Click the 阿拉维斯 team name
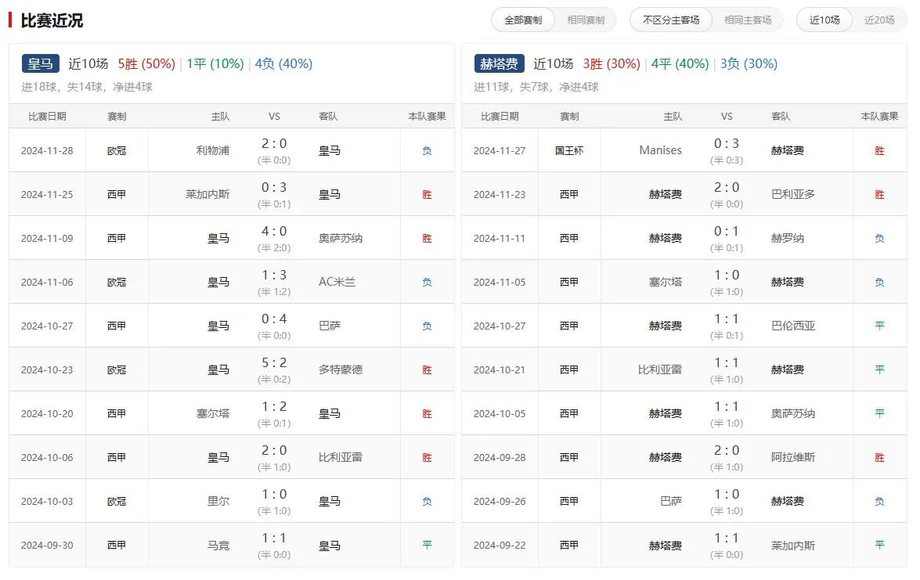 [792, 457]
